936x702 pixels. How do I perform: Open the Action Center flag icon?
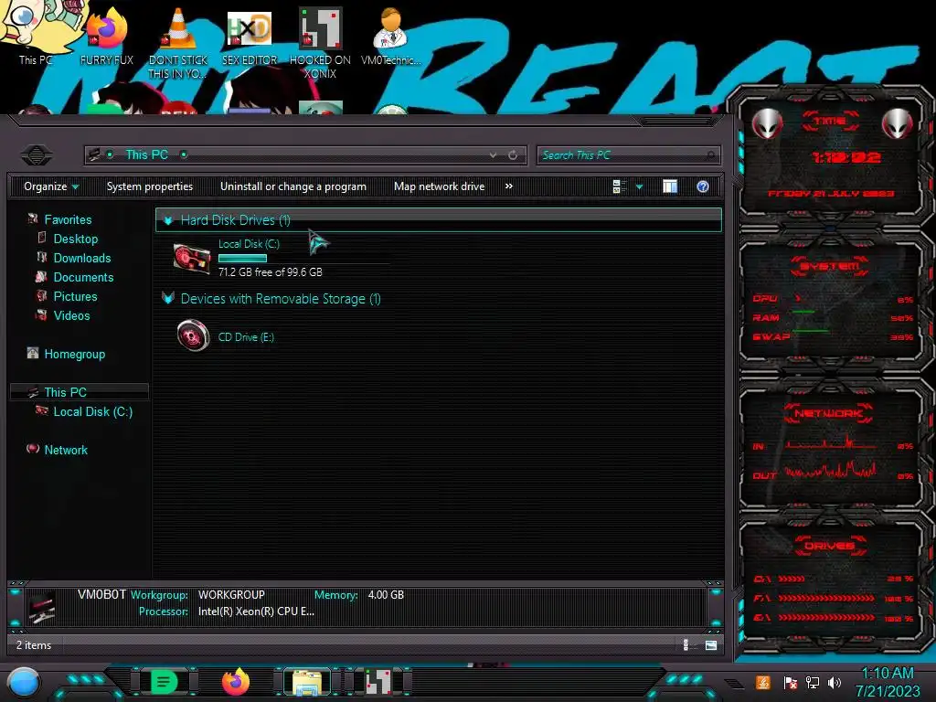(x=790, y=683)
